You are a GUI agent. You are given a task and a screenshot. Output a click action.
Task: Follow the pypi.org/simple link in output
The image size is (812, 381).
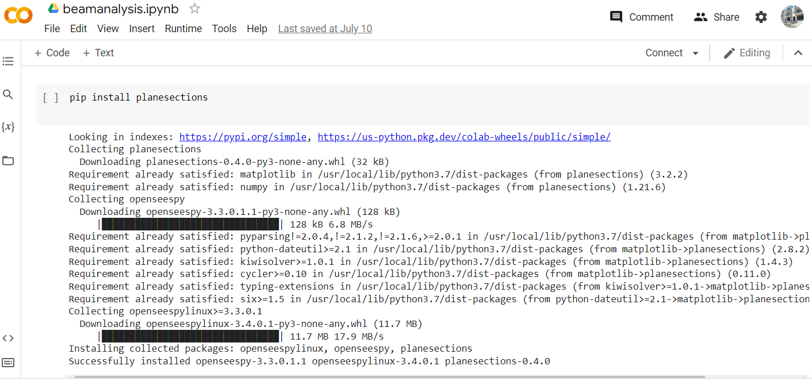pyautogui.click(x=242, y=136)
